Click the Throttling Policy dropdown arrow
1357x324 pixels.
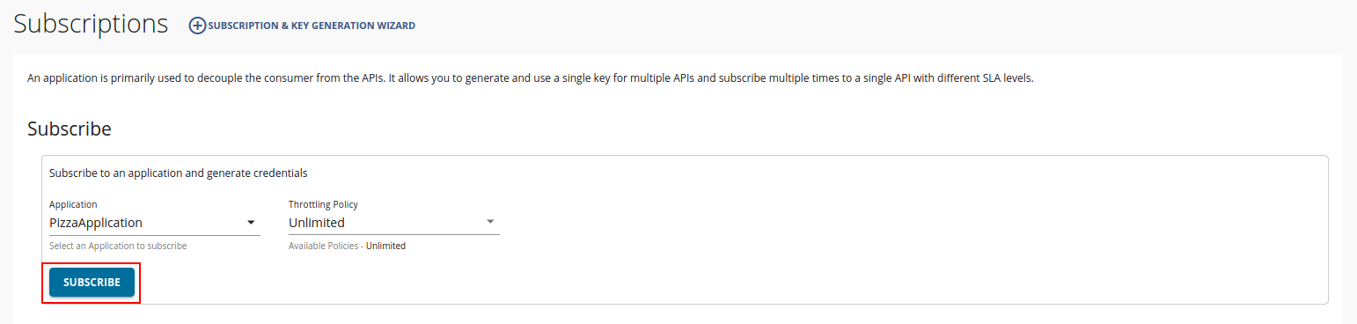[490, 223]
